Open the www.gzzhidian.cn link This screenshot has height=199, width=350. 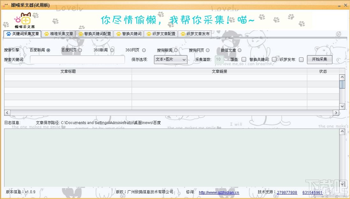coord(219,193)
